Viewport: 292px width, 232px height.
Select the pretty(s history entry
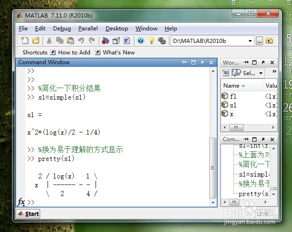[x=254, y=194]
